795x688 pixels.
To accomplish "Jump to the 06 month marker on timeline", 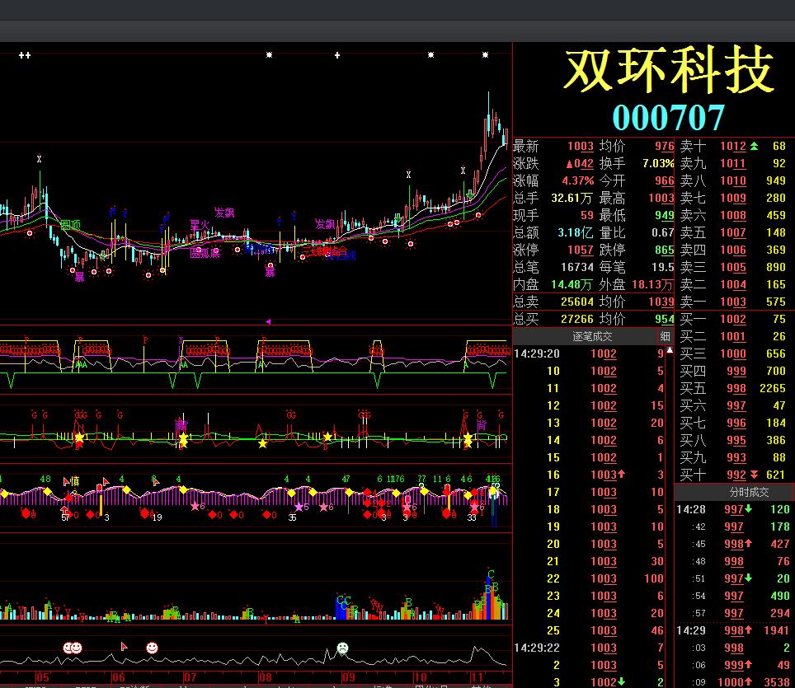I will tap(118, 677).
